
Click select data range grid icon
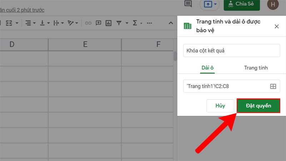[x=273, y=86]
